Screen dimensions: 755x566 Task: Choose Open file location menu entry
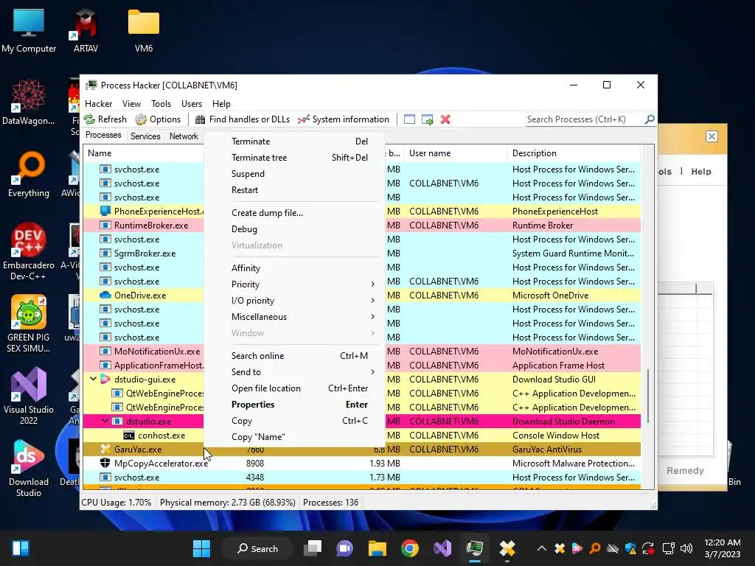click(295, 388)
